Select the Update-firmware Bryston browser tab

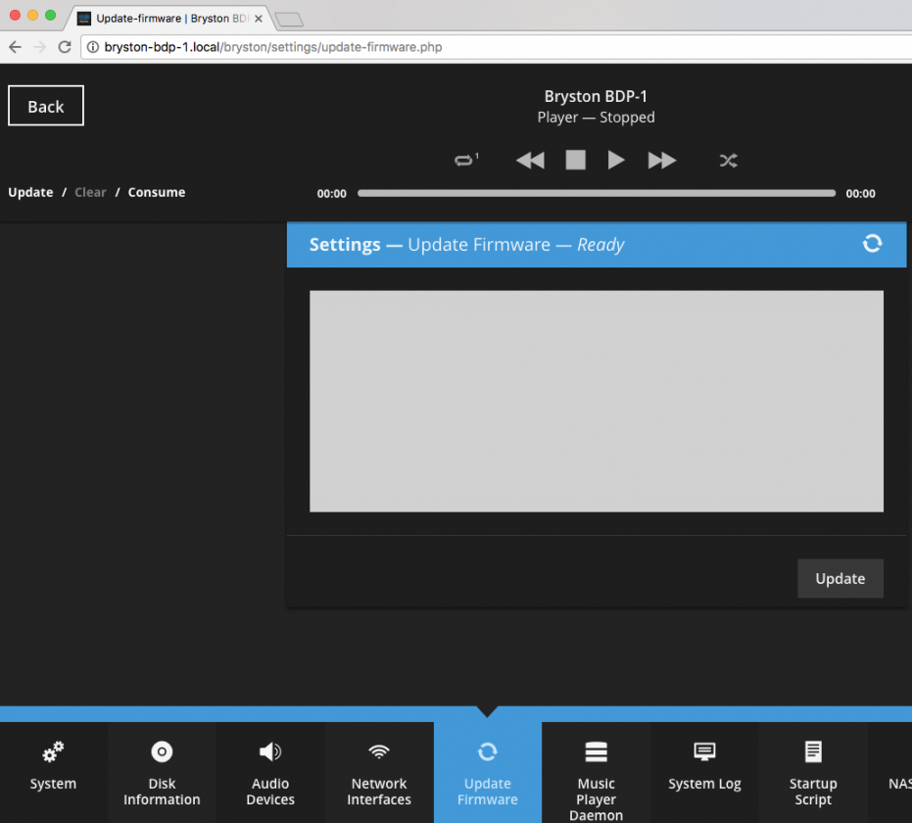168,19
